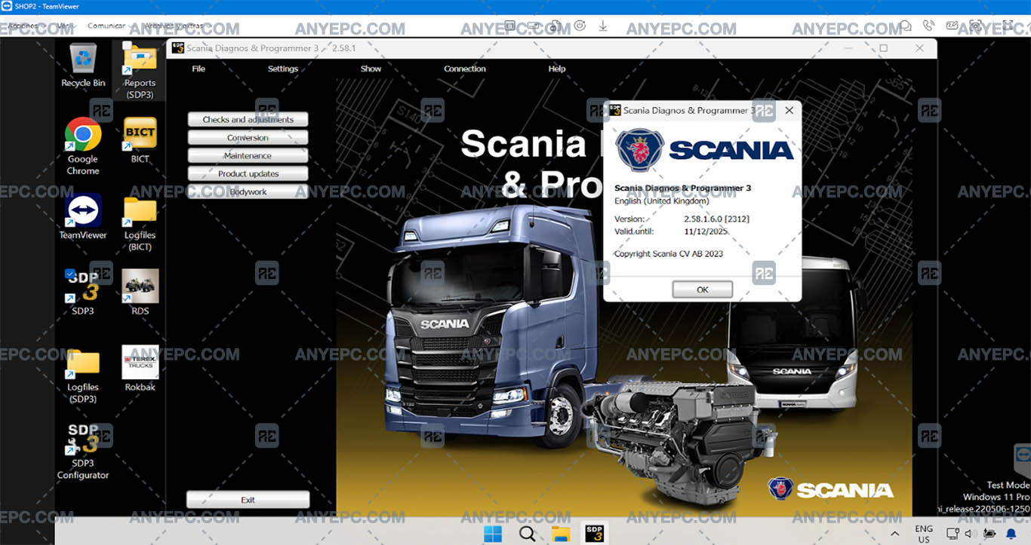
Task: Click the volume speaker icon in tray
Action: [969, 534]
